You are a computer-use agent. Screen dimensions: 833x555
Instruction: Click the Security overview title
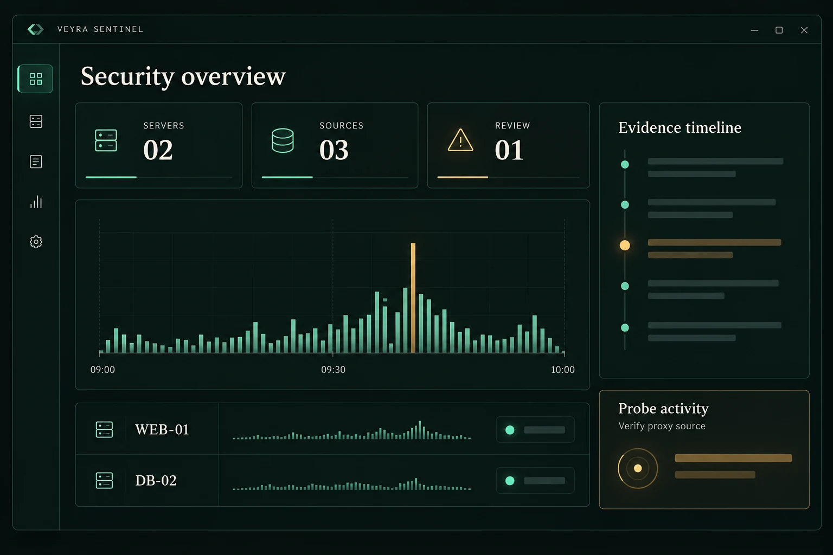(x=183, y=76)
